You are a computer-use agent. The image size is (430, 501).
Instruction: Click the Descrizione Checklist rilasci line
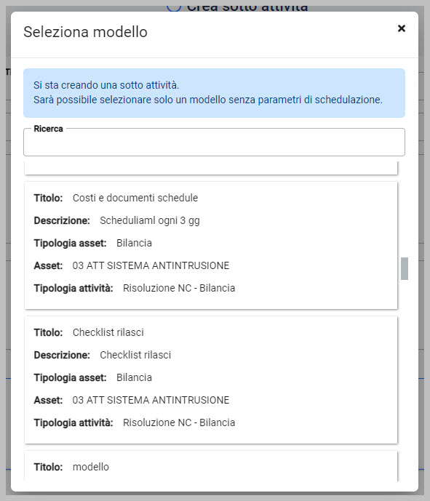coord(103,355)
